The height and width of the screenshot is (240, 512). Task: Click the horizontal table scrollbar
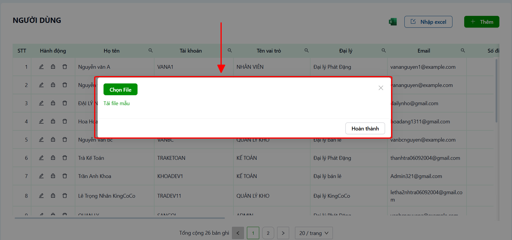point(120,218)
